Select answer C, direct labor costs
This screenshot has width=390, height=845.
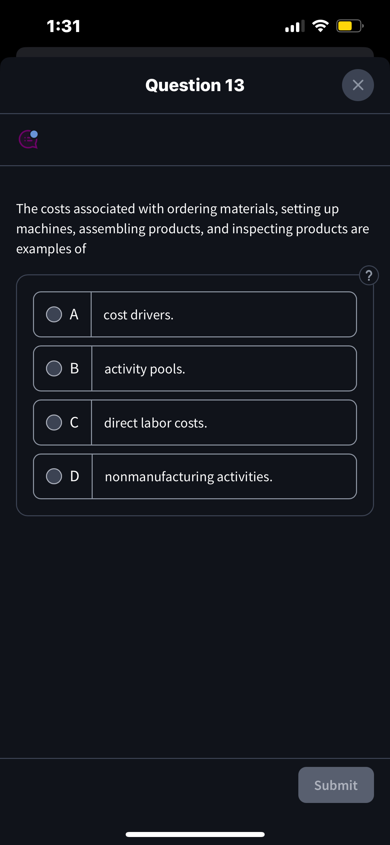[54, 422]
